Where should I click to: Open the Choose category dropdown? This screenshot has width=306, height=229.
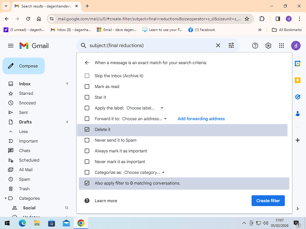point(145,172)
